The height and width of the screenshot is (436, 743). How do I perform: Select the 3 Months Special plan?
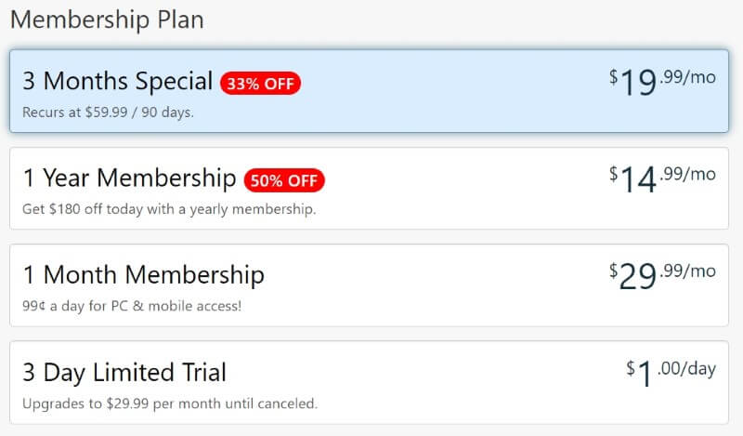[x=369, y=90]
